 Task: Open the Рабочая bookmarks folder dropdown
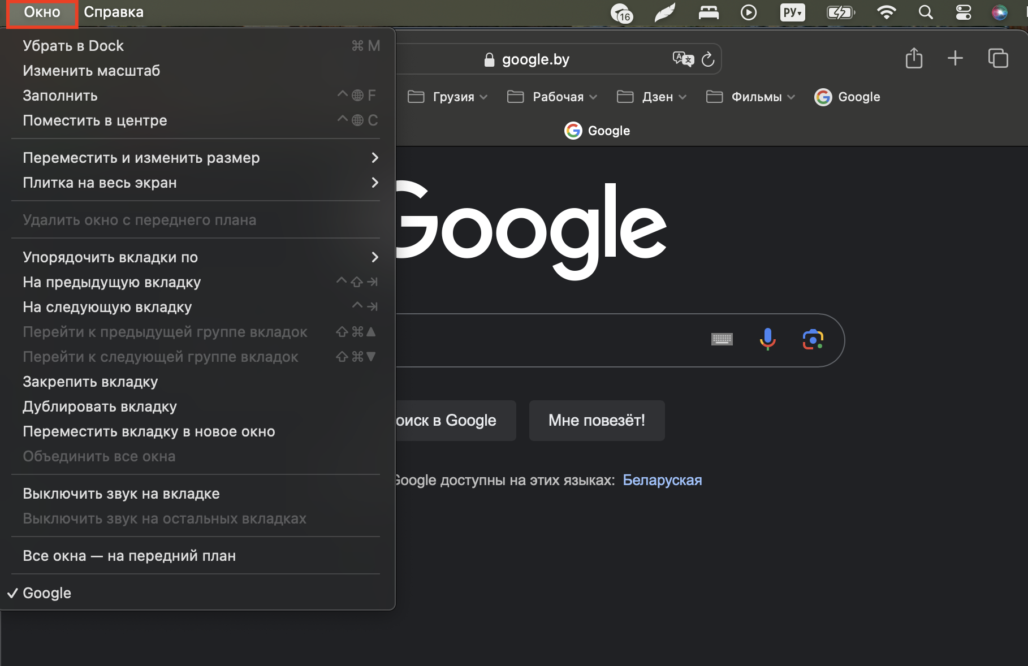552,97
